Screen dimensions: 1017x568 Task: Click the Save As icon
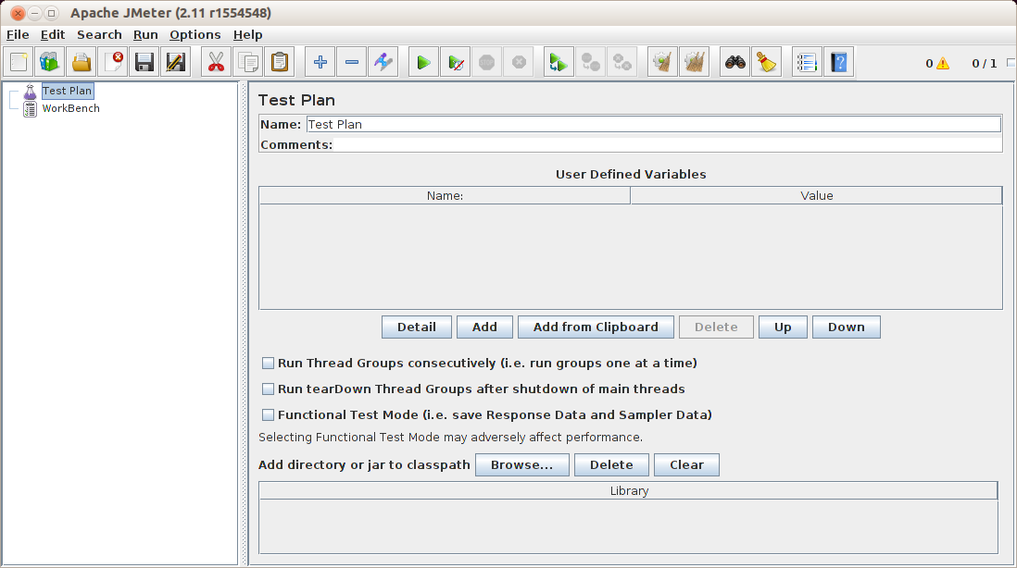click(x=176, y=62)
